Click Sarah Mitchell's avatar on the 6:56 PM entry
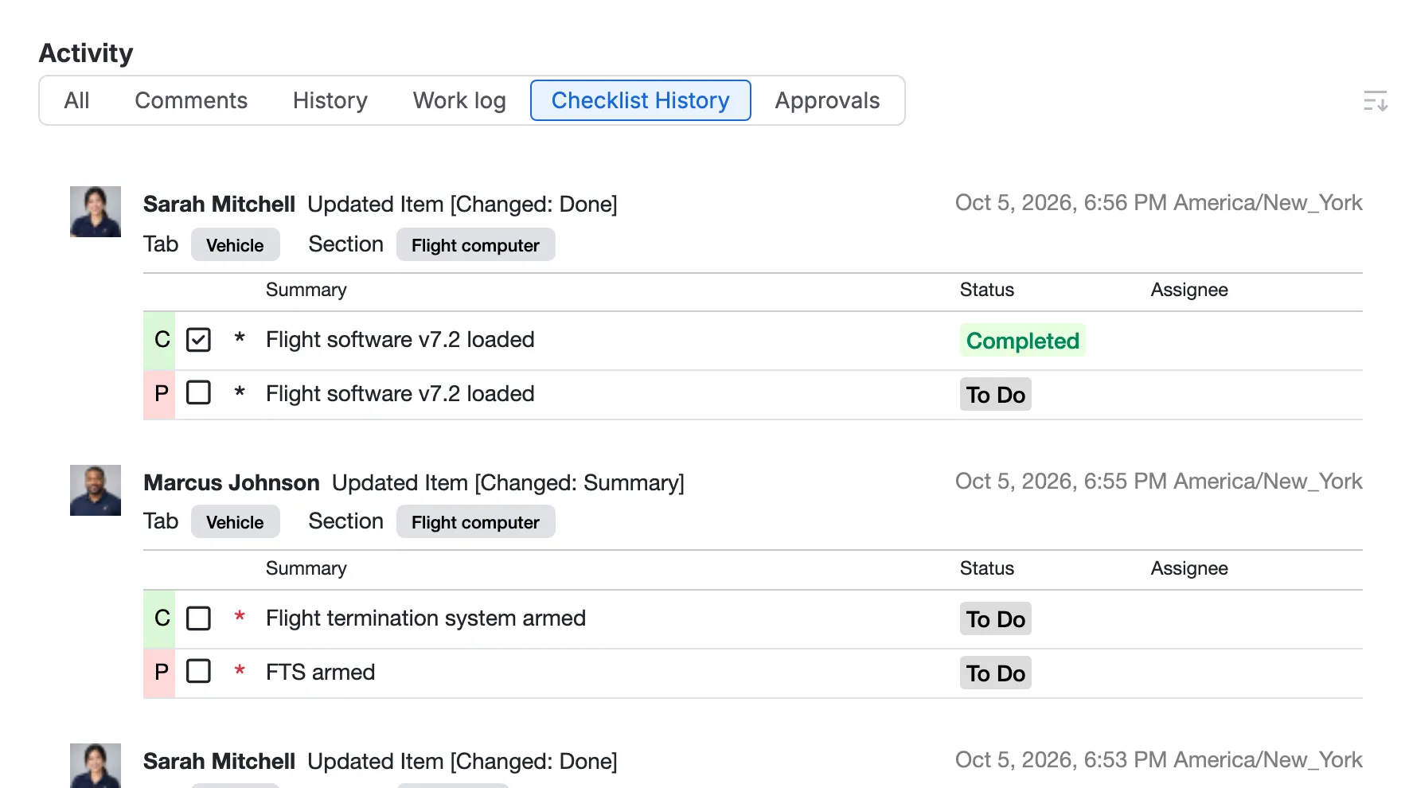Viewport: 1401px width, 788px height. 96,212
